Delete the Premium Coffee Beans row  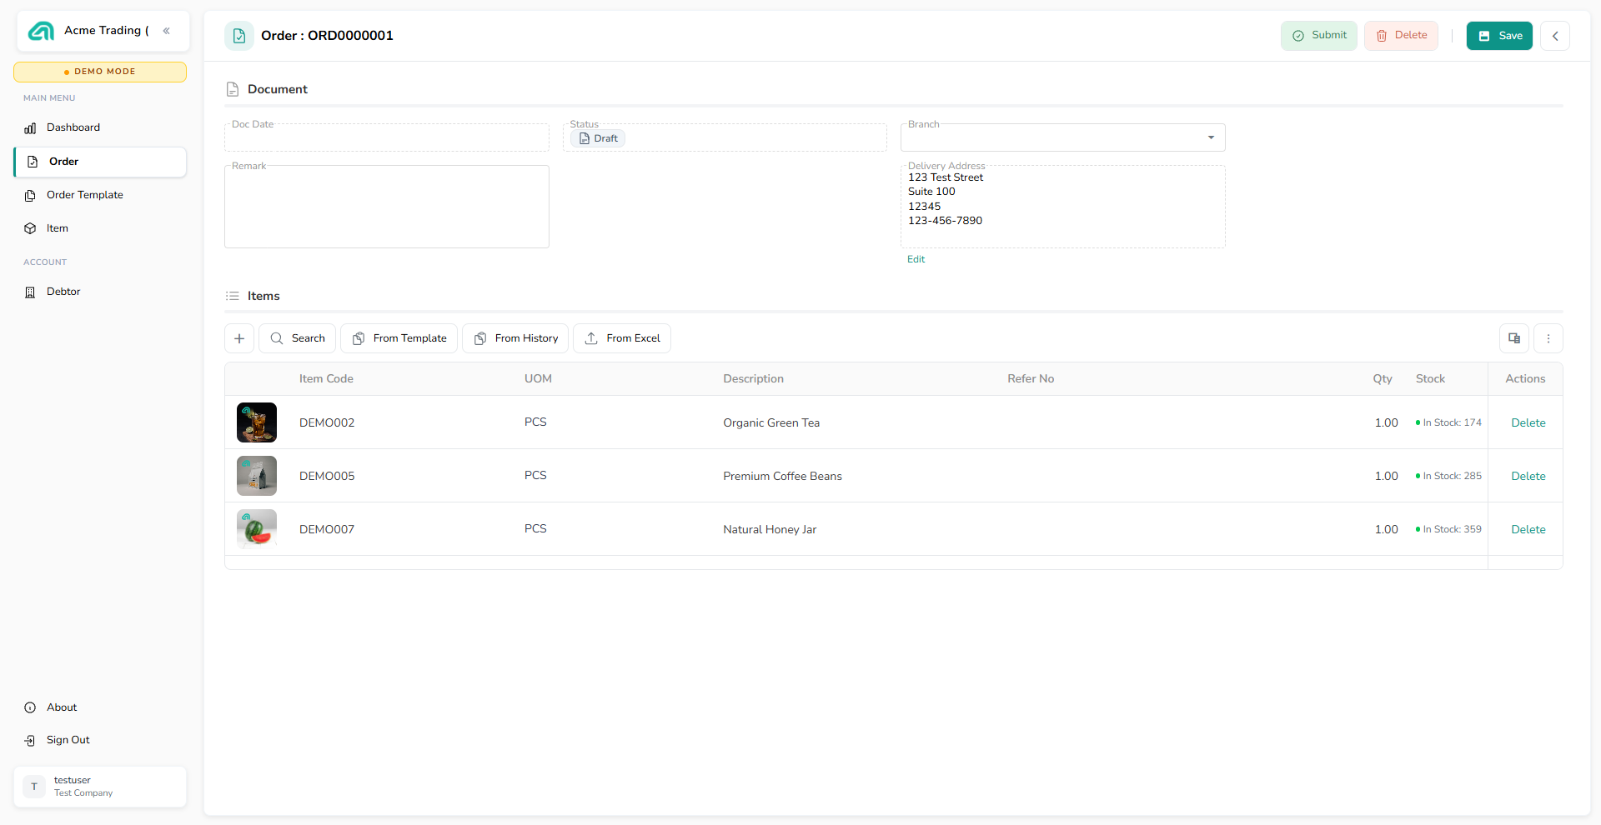click(x=1528, y=476)
